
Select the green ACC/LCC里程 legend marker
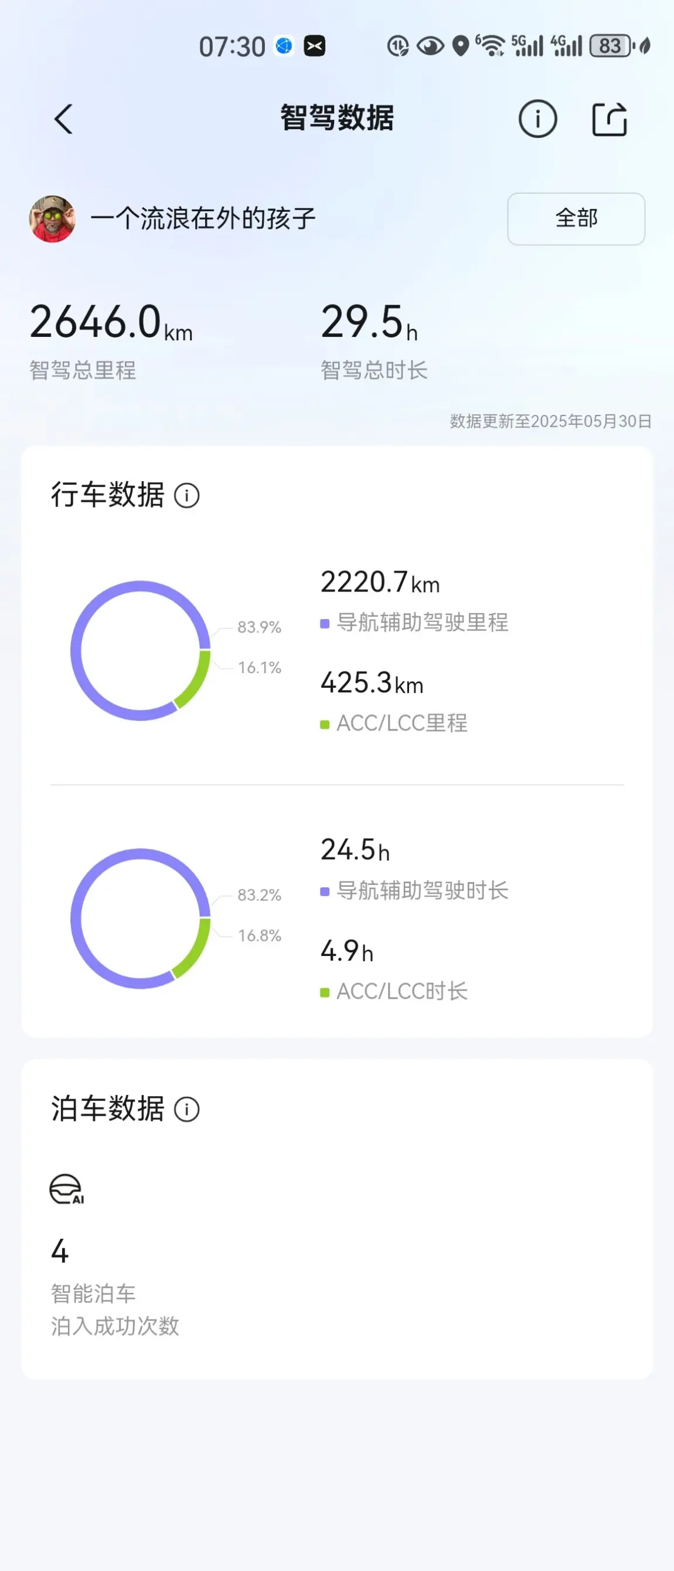coord(325,725)
